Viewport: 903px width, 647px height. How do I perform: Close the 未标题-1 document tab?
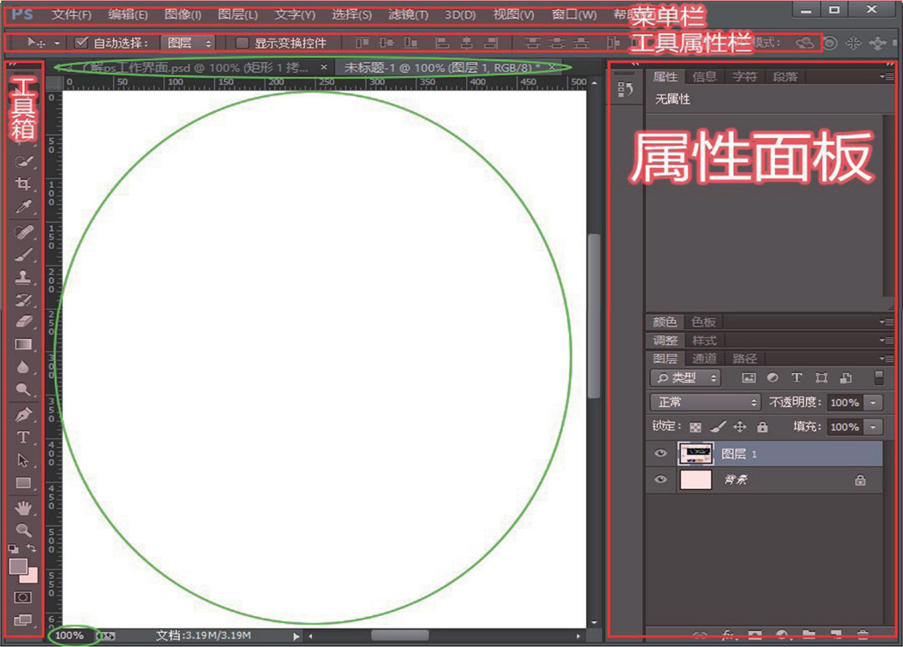[552, 67]
